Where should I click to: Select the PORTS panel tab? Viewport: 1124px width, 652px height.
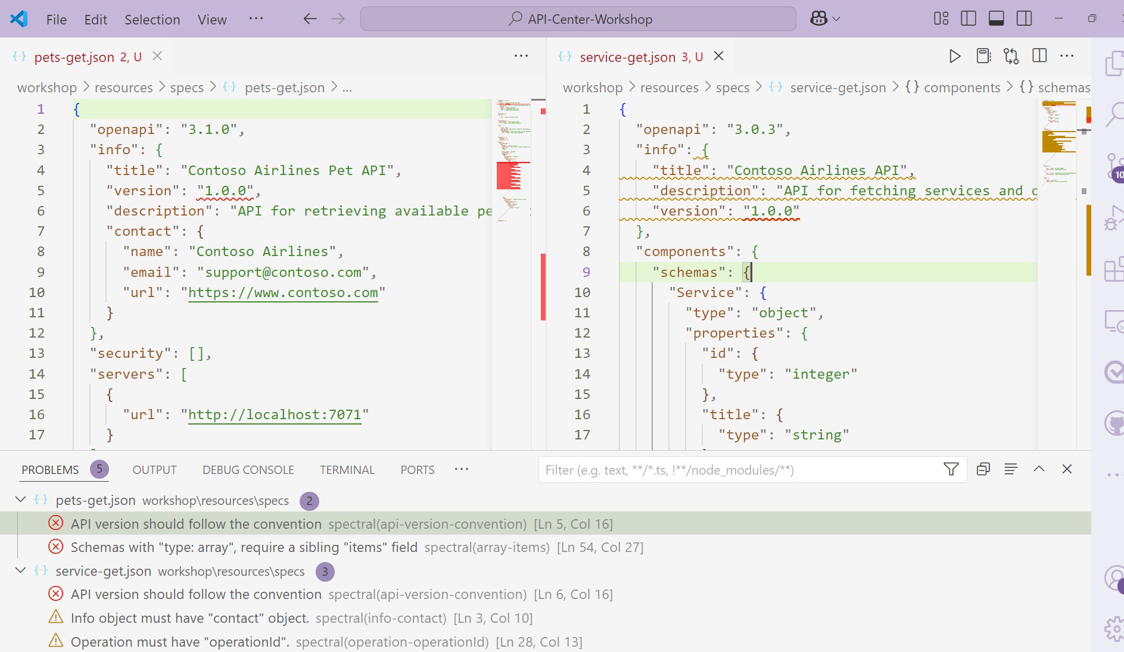pyautogui.click(x=418, y=470)
